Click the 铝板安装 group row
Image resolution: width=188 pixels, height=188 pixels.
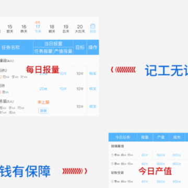(148, 173)
